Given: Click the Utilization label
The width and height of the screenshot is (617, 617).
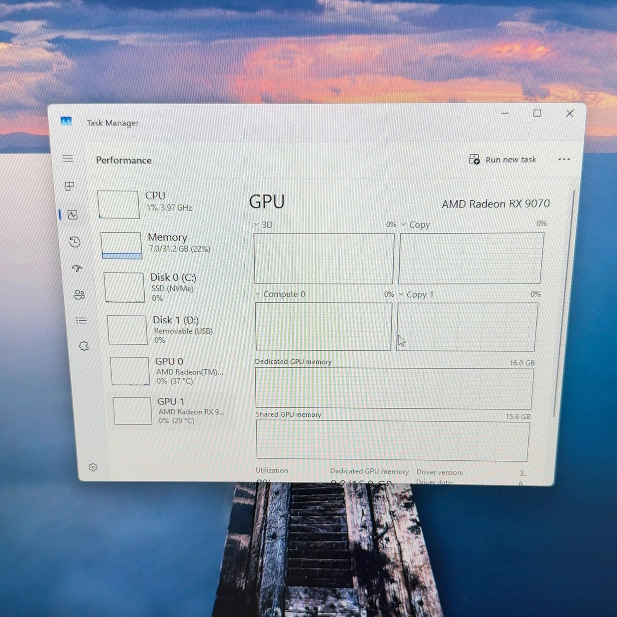Looking at the screenshot, I should 272,470.
